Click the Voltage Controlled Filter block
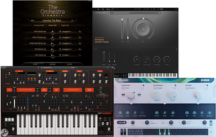 click(x=72, y=90)
